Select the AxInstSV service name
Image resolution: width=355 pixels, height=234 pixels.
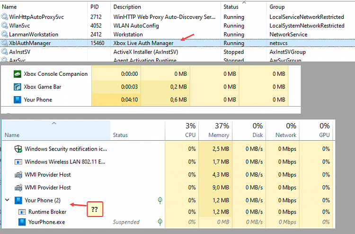[20, 52]
